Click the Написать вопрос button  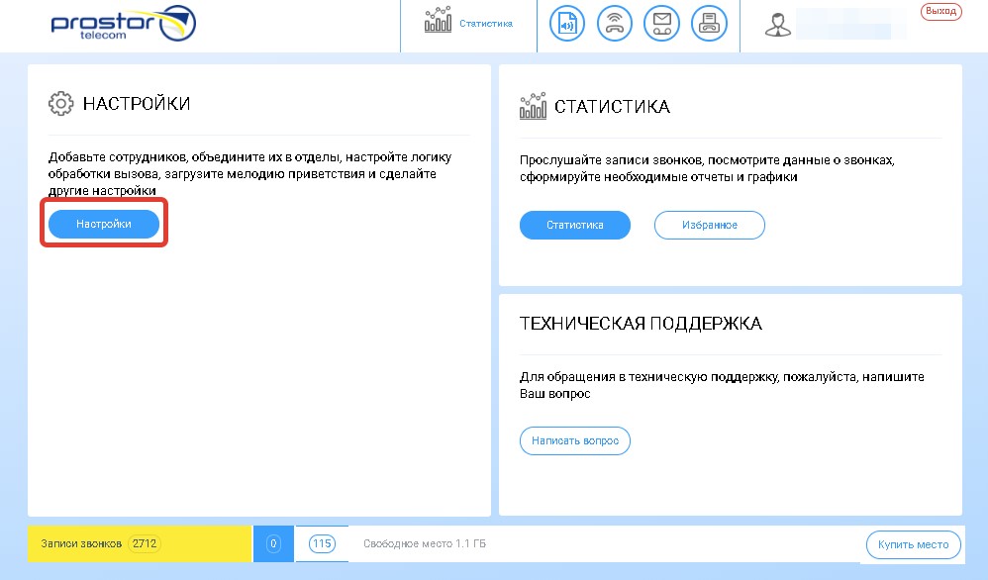[574, 440]
